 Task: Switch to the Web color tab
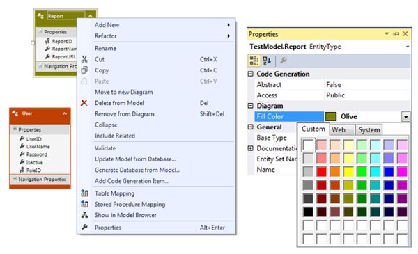[x=342, y=130]
